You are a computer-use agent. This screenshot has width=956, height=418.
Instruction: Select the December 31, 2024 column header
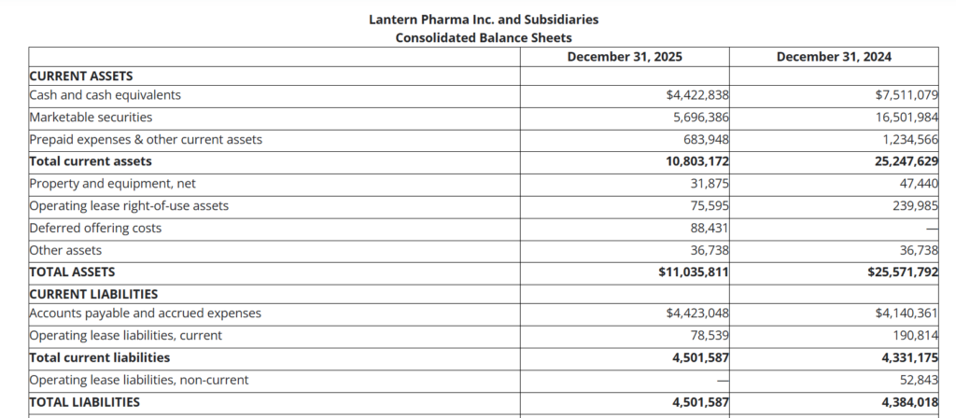point(834,57)
